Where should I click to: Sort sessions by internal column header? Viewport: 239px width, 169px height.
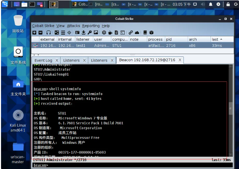click(66, 39)
